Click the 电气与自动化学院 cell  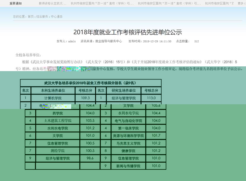(128, 121)
